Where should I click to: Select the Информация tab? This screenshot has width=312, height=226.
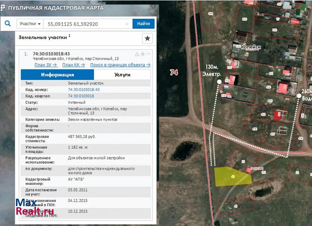(57, 75)
